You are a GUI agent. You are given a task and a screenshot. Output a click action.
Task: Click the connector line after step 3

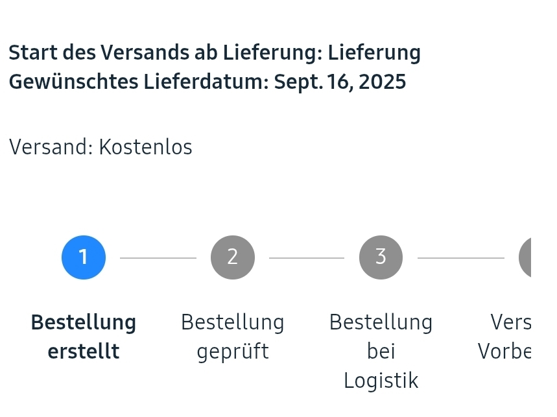point(460,258)
